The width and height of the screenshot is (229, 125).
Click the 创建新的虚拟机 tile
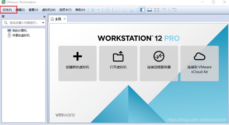pyautogui.click(x=77, y=63)
